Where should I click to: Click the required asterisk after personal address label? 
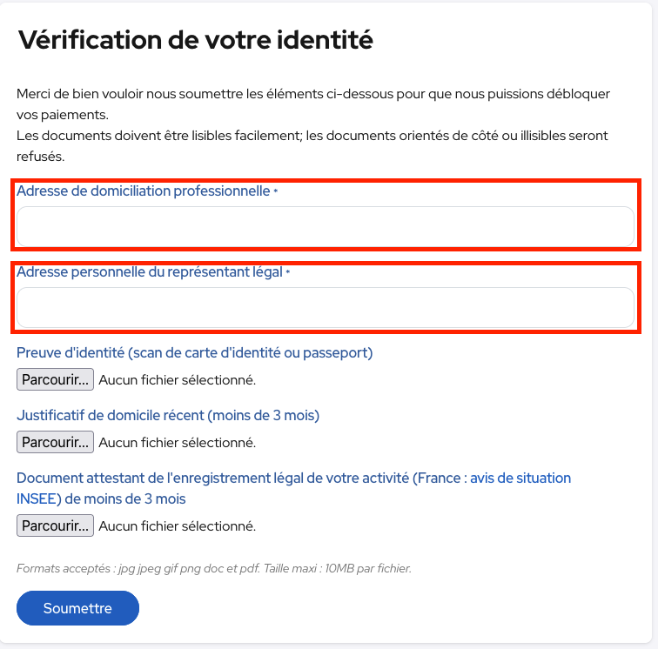[x=288, y=271]
